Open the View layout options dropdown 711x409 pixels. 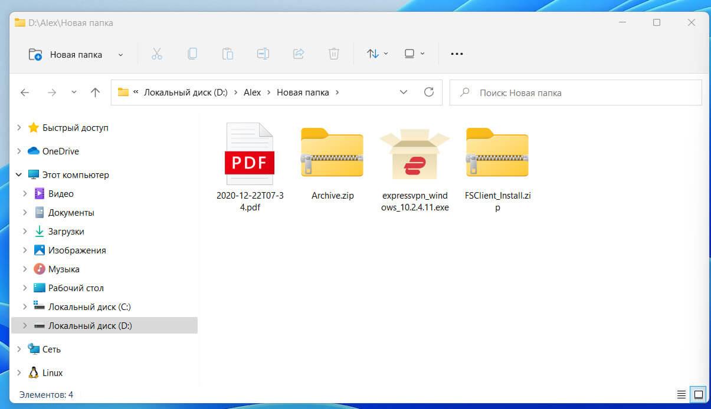click(414, 54)
